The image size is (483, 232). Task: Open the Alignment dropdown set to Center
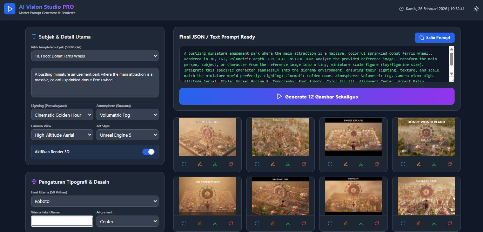[127, 221]
